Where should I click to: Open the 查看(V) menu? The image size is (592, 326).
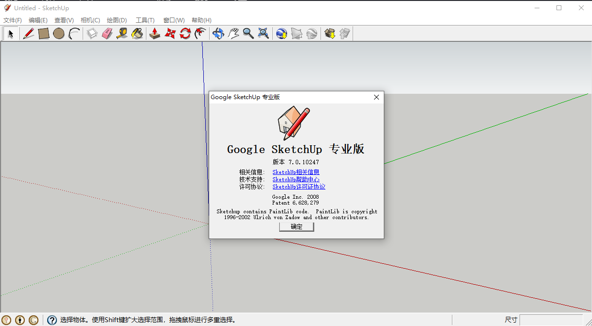(64, 20)
